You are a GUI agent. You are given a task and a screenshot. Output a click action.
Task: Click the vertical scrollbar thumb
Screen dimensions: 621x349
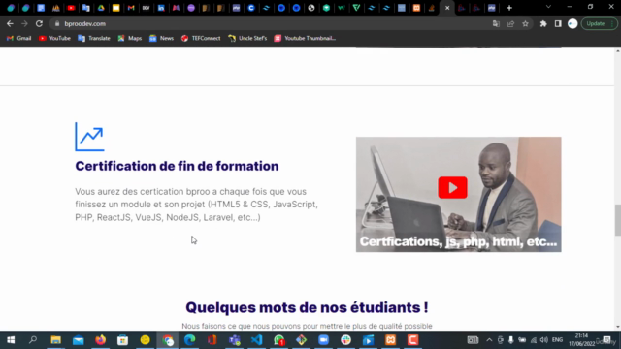point(618,220)
